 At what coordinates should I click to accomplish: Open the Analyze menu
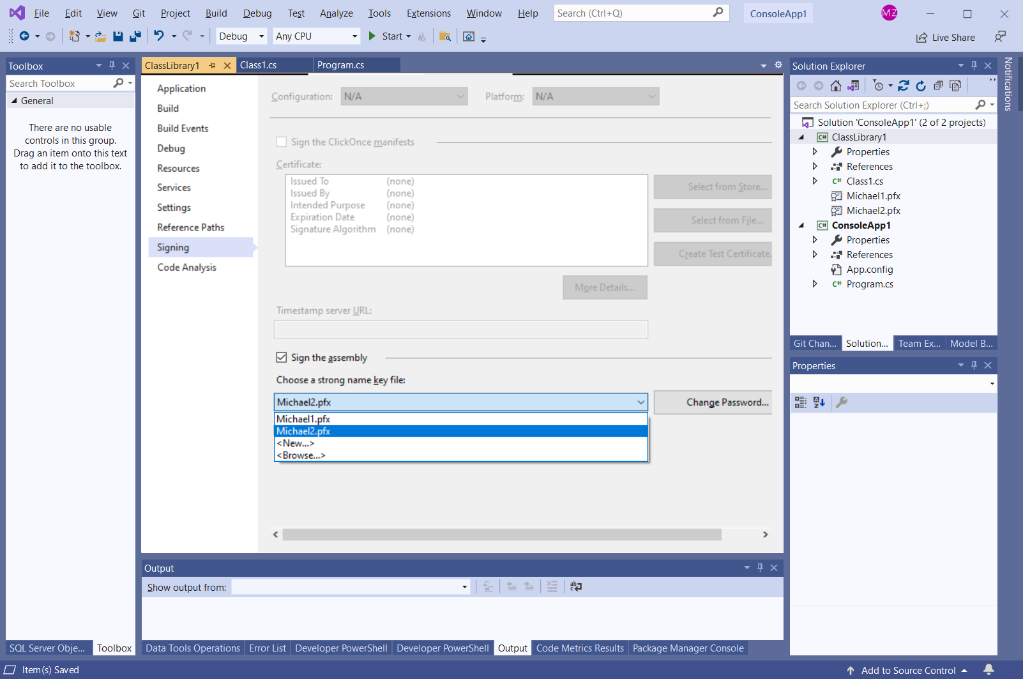point(337,13)
